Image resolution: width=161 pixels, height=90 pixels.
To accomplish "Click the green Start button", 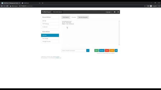I will [x=96, y=50].
